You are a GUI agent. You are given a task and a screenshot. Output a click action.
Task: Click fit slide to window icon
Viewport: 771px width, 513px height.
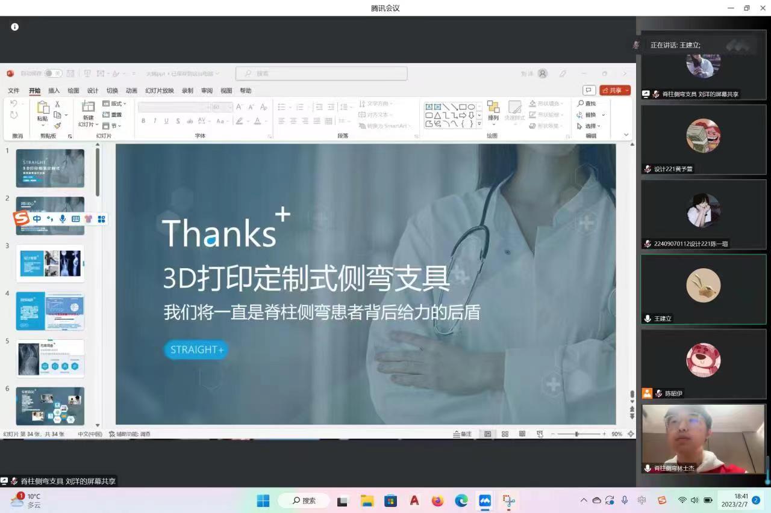(x=631, y=434)
